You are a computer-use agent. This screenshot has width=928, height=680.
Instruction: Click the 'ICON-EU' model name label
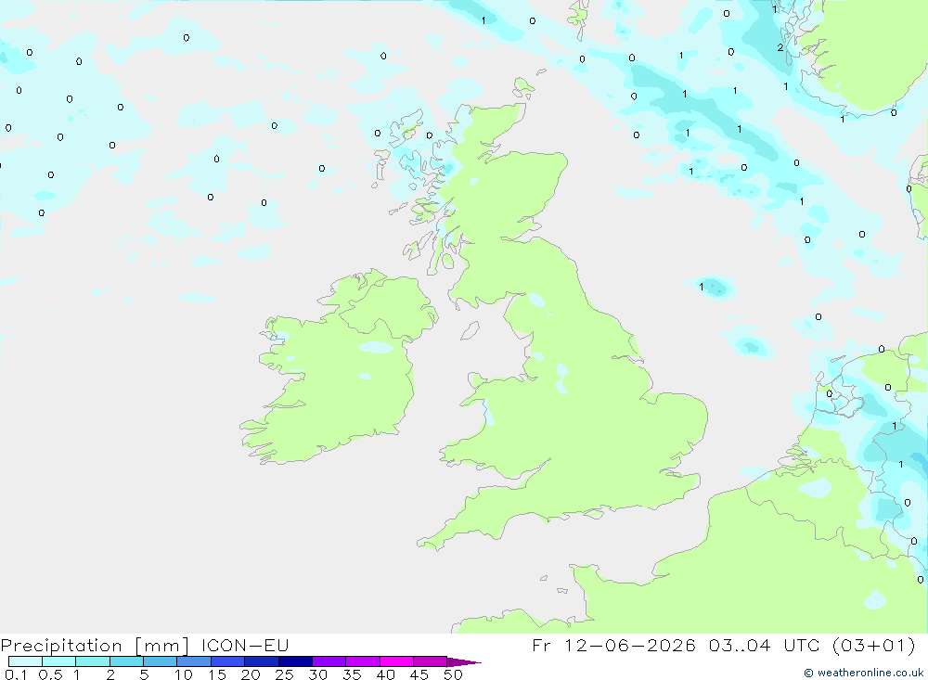[244, 645]
